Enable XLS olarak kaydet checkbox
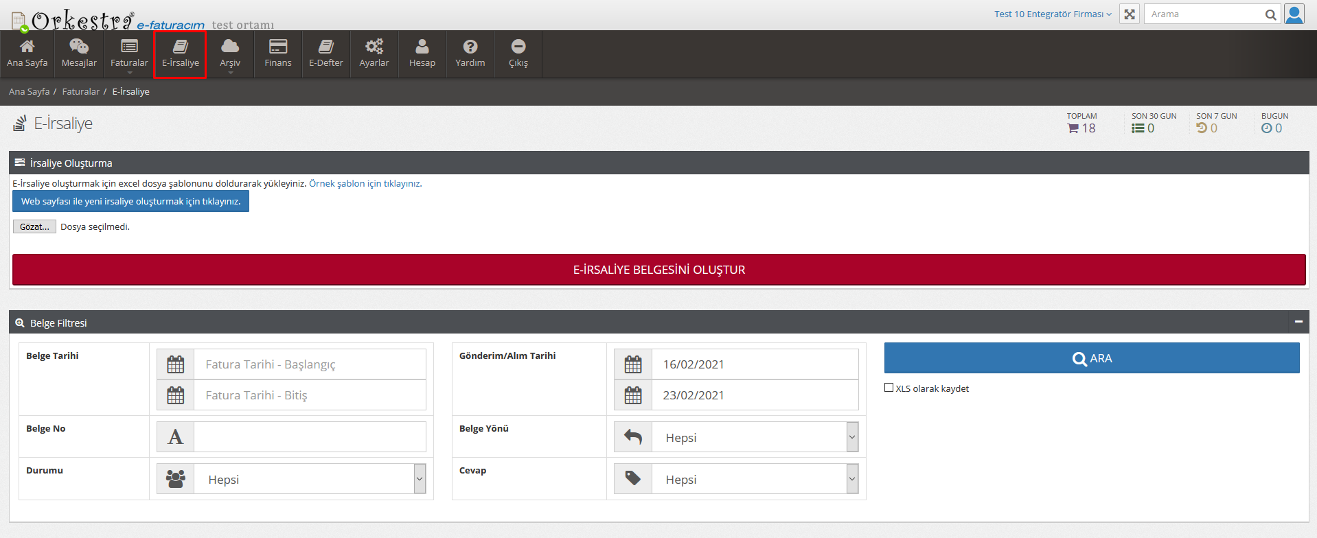The height and width of the screenshot is (538, 1317). point(889,388)
